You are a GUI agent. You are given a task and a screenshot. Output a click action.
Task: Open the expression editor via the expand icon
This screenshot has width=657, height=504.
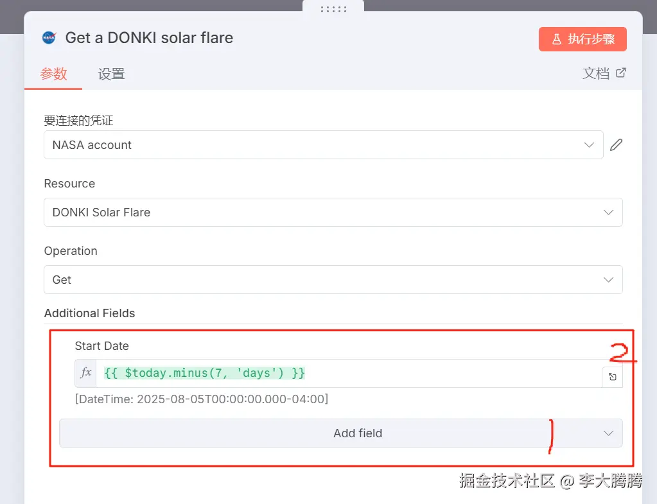613,377
